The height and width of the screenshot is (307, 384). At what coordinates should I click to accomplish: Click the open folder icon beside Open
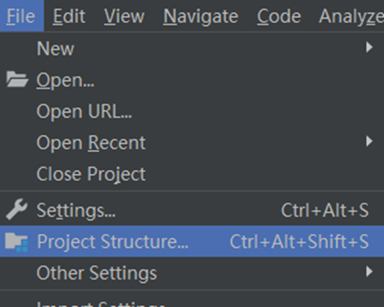pyautogui.click(x=17, y=80)
